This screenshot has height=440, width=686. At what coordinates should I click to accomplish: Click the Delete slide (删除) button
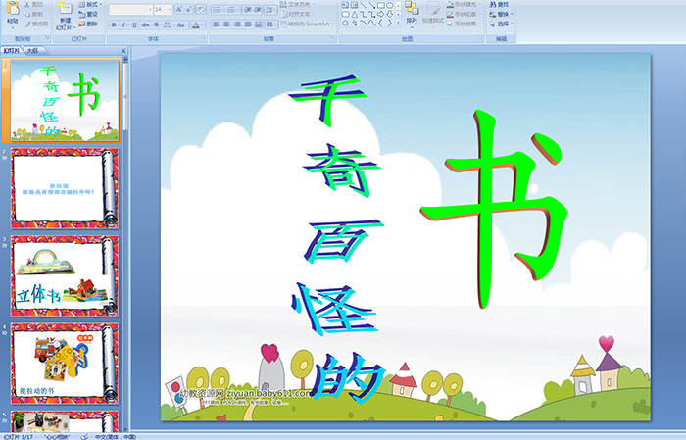tap(88, 24)
